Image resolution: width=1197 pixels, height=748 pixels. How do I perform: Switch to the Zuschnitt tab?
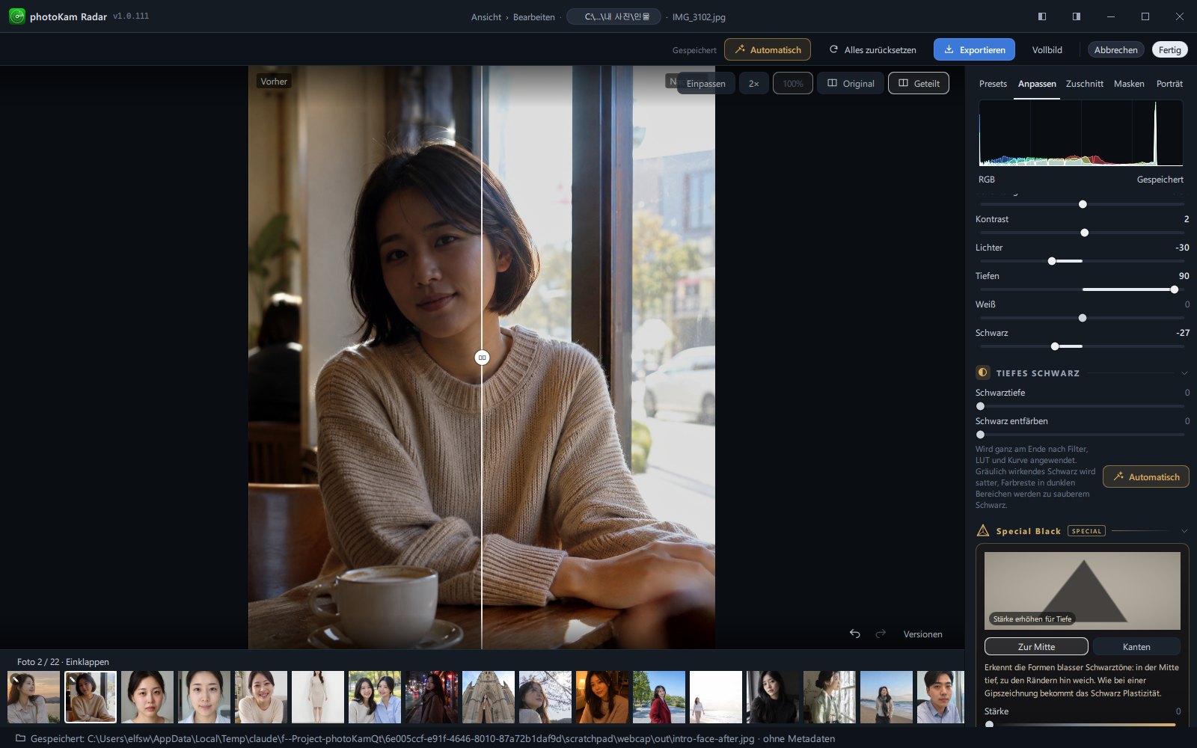coord(1084,84)
